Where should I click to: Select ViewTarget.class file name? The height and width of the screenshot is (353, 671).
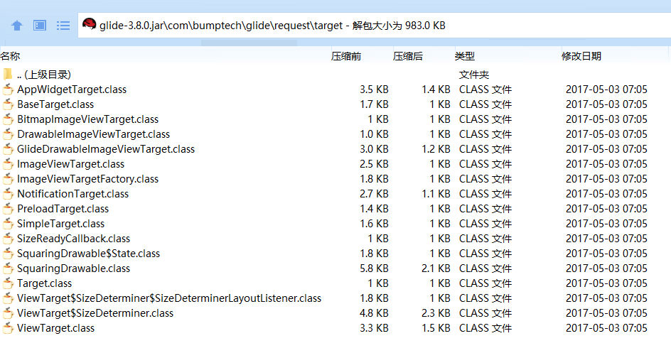[55, 328]
